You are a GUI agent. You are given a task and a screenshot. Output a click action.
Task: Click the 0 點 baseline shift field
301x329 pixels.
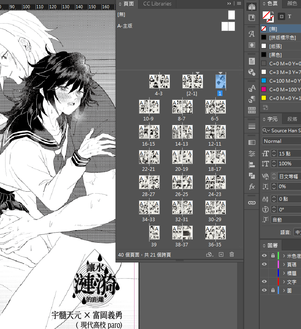click(289, 199)
